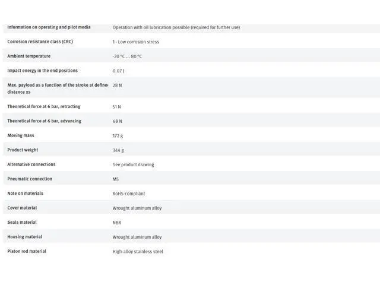Click the "RoHS-compliant" materials note
Viewport: 380px width, 285px height.
129,194
